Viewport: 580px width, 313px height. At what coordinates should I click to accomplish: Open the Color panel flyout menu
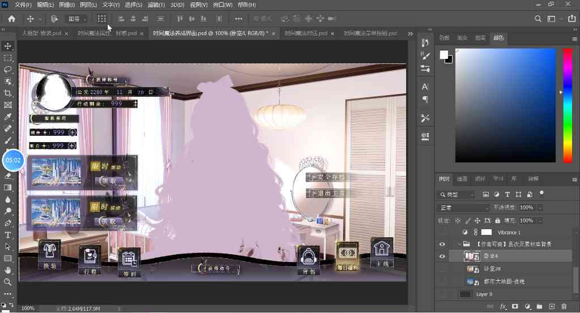(x=574, y=39)
